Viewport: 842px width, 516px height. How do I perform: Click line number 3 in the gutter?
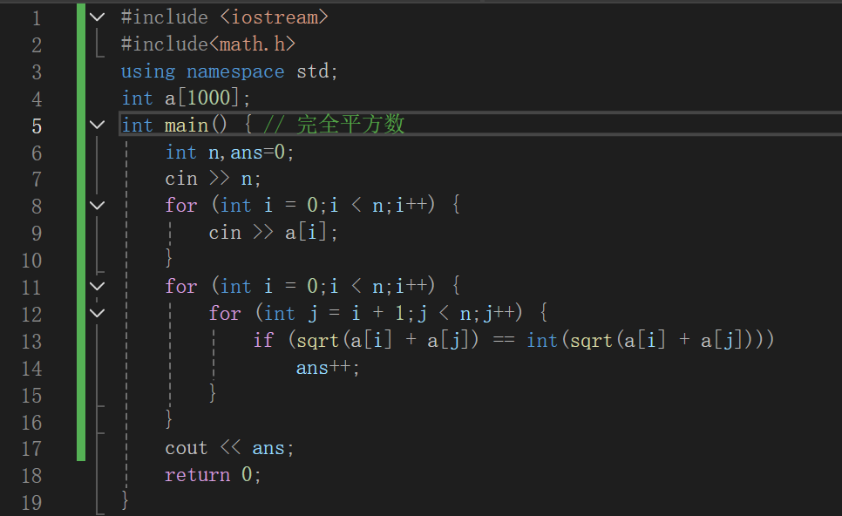(x=37, y=72)
